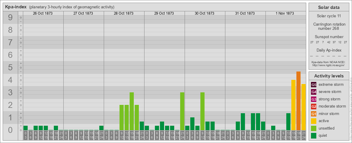Viewport: 352px width, 143px height.
Task: Click the G4 severe storm badge
Action: 314,92
